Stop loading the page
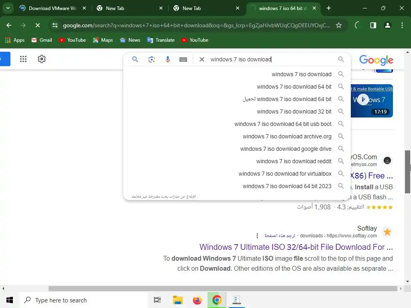 (x=37, y=25)
